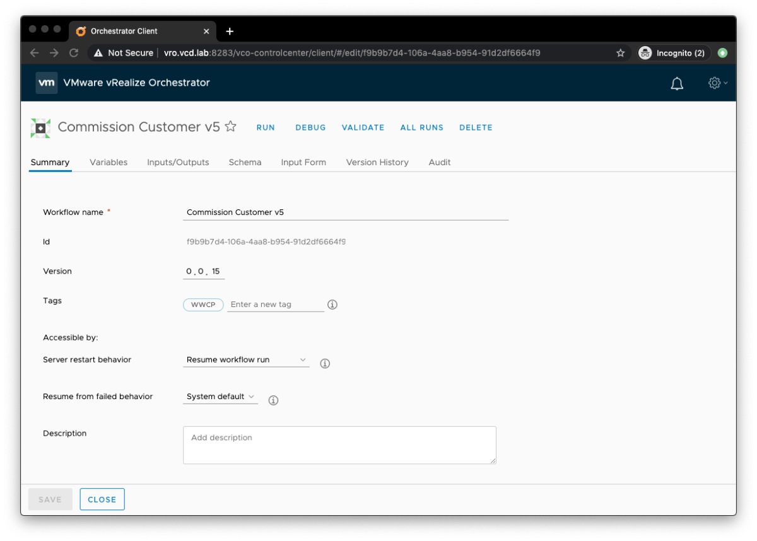
Task: Bookmark the page via the star icon
Action: tap(622, 53)
